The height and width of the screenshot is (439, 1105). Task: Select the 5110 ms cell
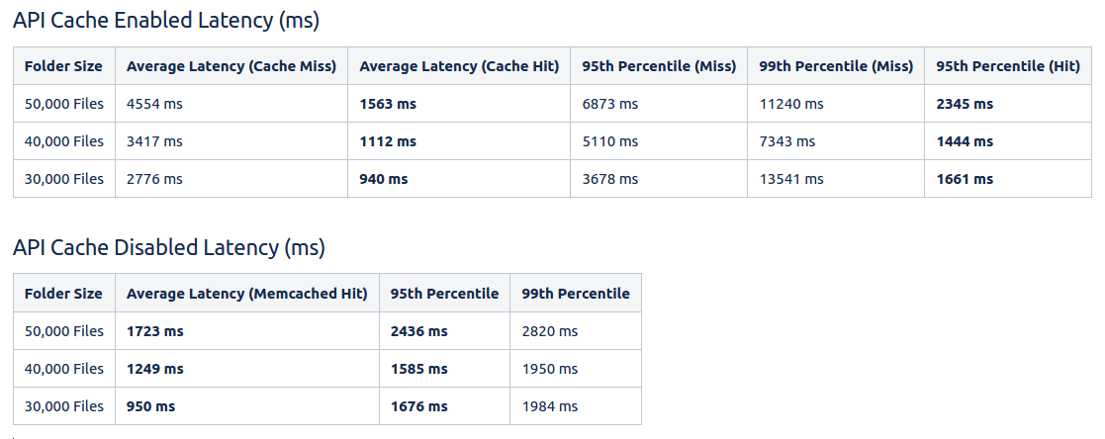610,141
